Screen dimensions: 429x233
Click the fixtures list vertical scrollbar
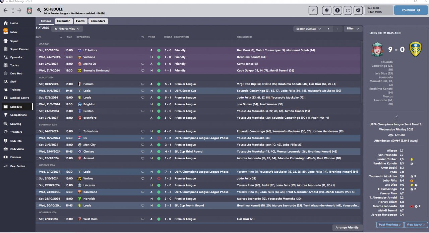pyautogui.click(x=362, y=72)
